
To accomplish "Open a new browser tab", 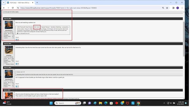I will [37, 3].
